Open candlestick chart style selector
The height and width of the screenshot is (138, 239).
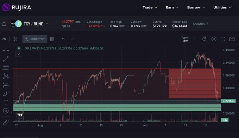point(15,39)
